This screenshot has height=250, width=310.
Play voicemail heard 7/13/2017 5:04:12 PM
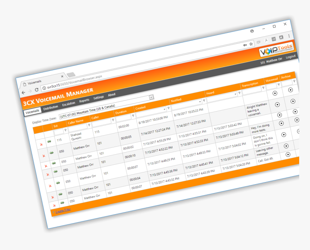286,146
